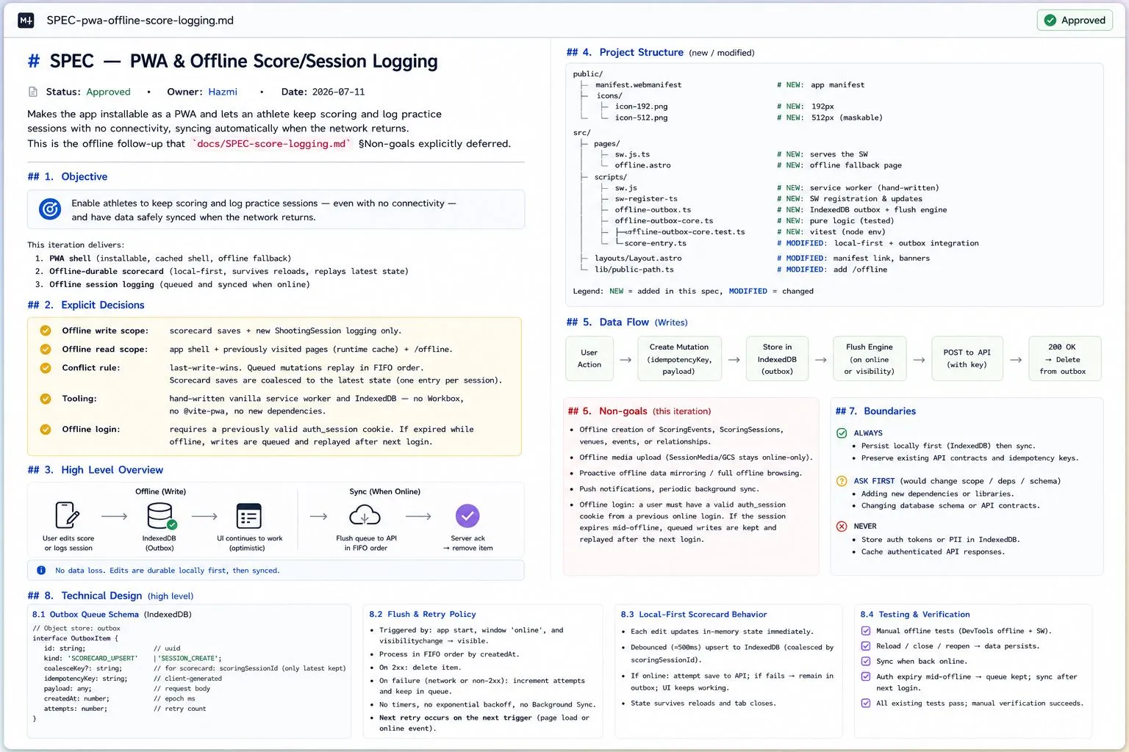Click the Owner name Hazmi

pos(223,92)
